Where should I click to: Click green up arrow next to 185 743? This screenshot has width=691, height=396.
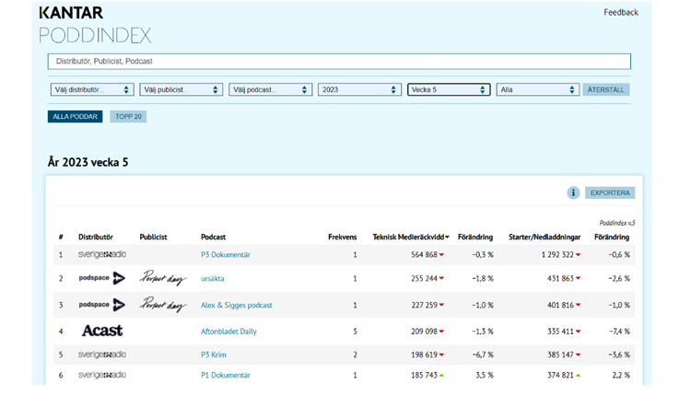click(441, 376)
